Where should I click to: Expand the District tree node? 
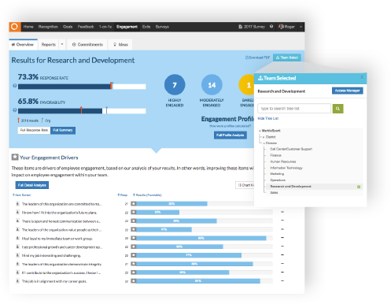pyautogui.click(x=264, y=137)
